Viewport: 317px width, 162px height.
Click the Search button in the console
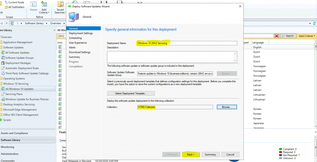click(288, 36)
